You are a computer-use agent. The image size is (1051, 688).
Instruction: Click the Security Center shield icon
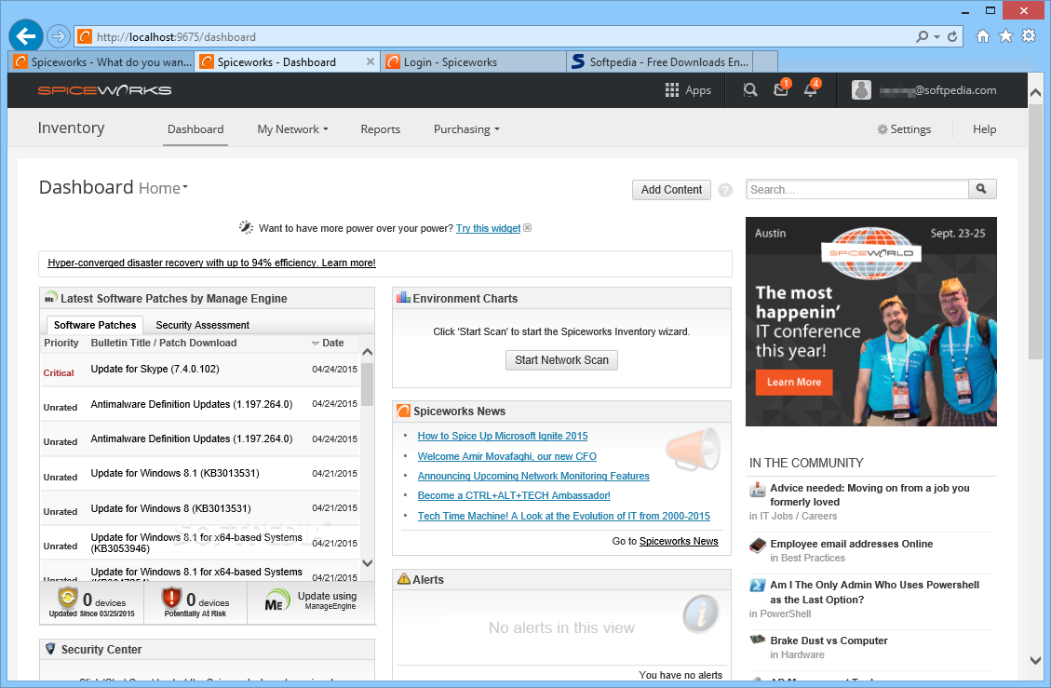[50, 649]
